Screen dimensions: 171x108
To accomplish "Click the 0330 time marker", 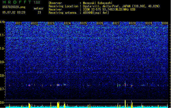I will (165, 23).
